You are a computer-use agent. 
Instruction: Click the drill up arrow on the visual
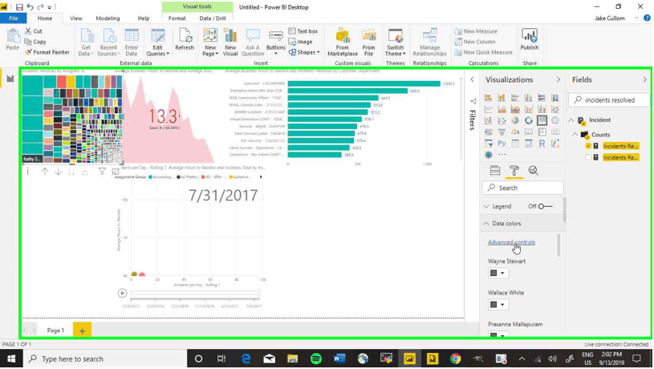(x=45, y=172)
